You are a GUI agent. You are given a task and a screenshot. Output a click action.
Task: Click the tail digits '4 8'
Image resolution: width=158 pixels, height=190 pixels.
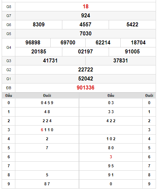[x=47, y=112]
